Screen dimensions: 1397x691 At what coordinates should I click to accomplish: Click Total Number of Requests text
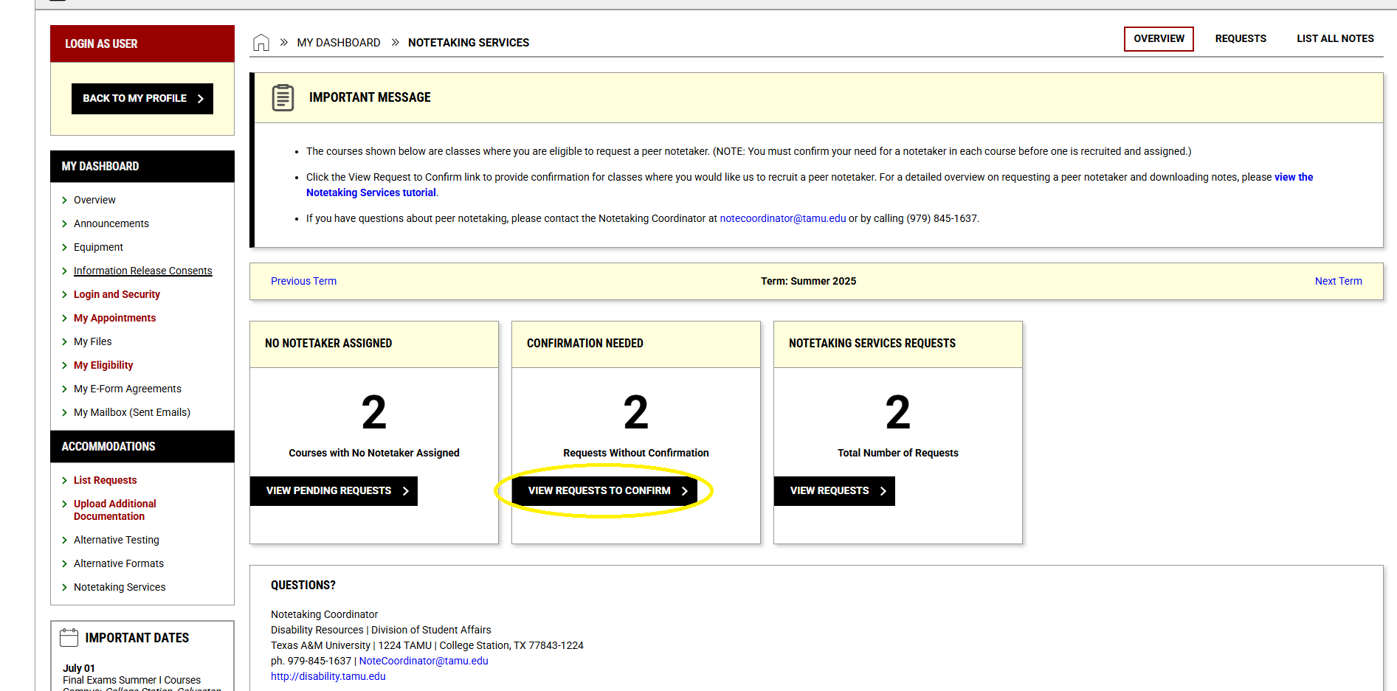(897, 453)
